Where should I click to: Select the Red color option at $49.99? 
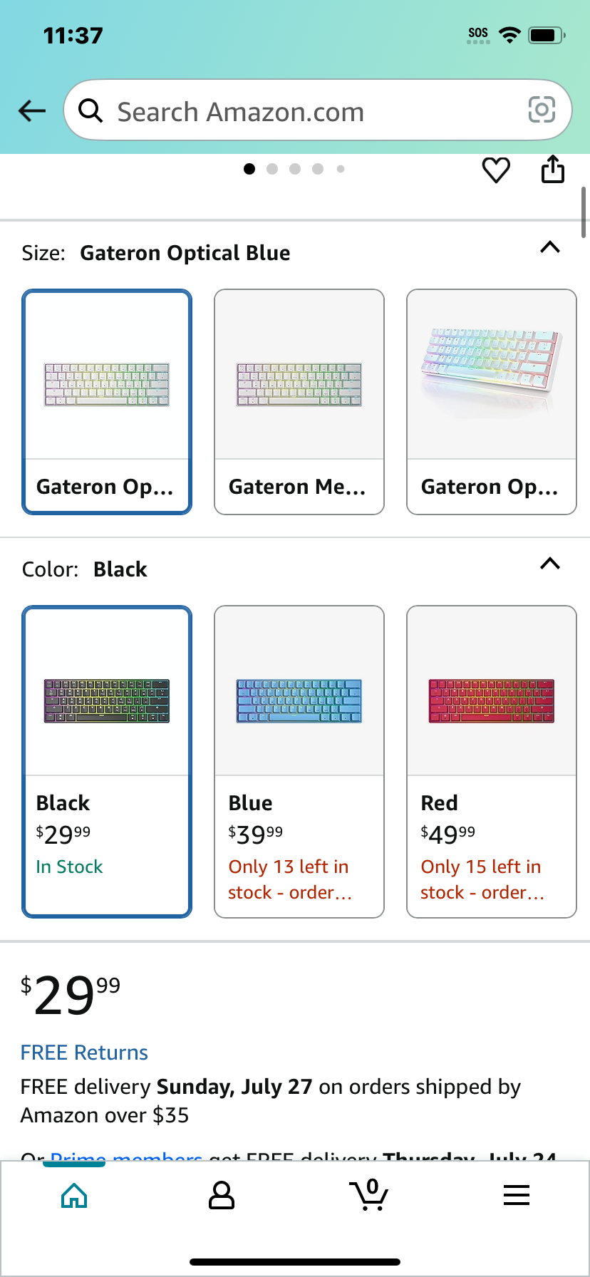pos(492,762)
